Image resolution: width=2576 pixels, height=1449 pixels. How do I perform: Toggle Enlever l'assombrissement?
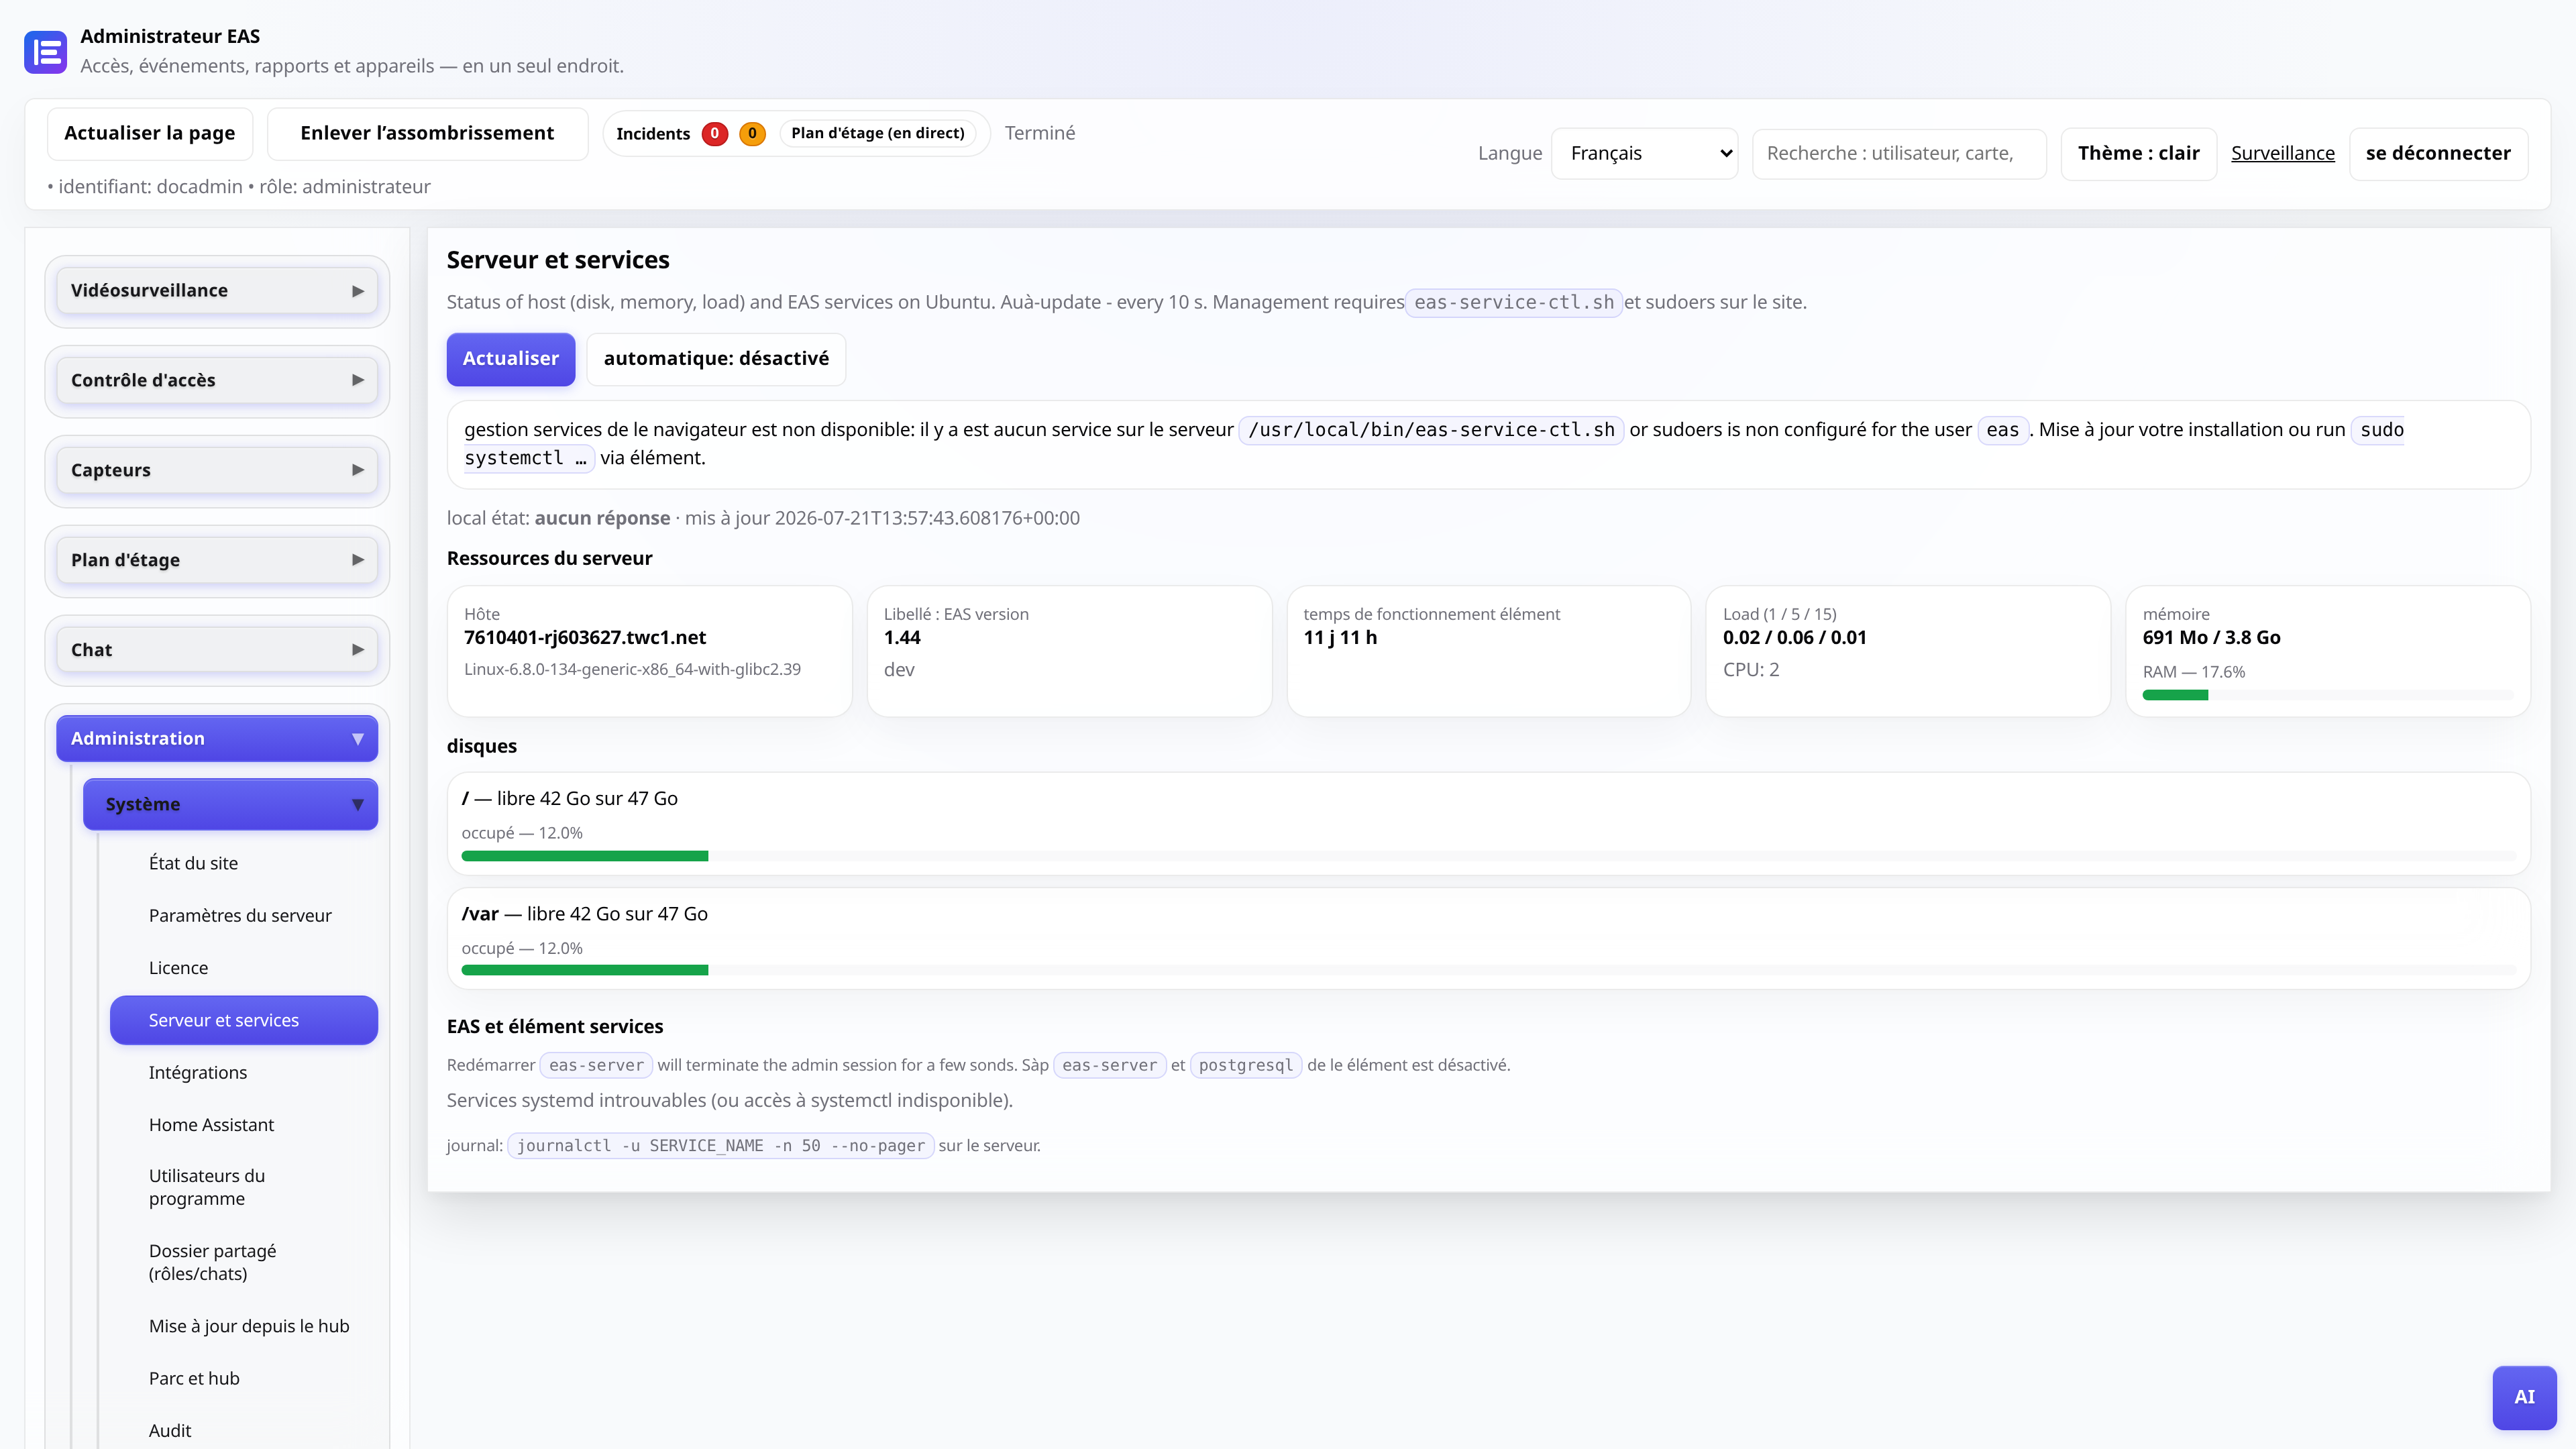pos(427,133)
